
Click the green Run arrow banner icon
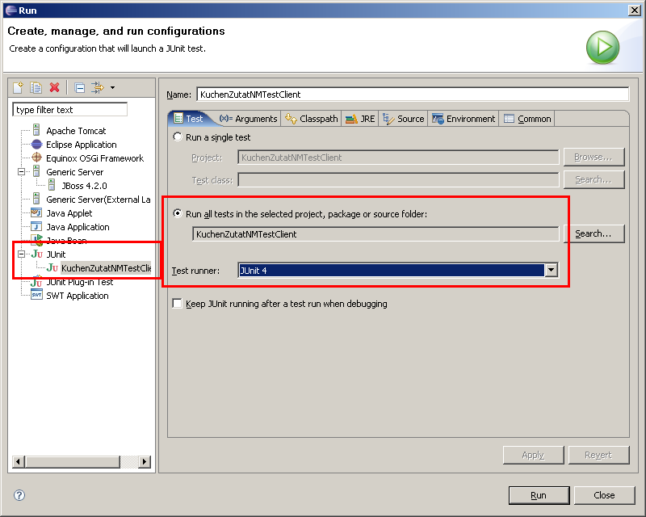[602, 48]
